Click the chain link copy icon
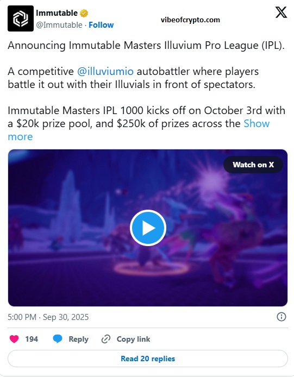294x377 pixels. (106, 339)
